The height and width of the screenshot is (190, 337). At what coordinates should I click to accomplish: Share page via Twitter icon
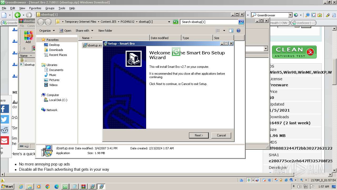pyautogui.click(x=4, y=119)
